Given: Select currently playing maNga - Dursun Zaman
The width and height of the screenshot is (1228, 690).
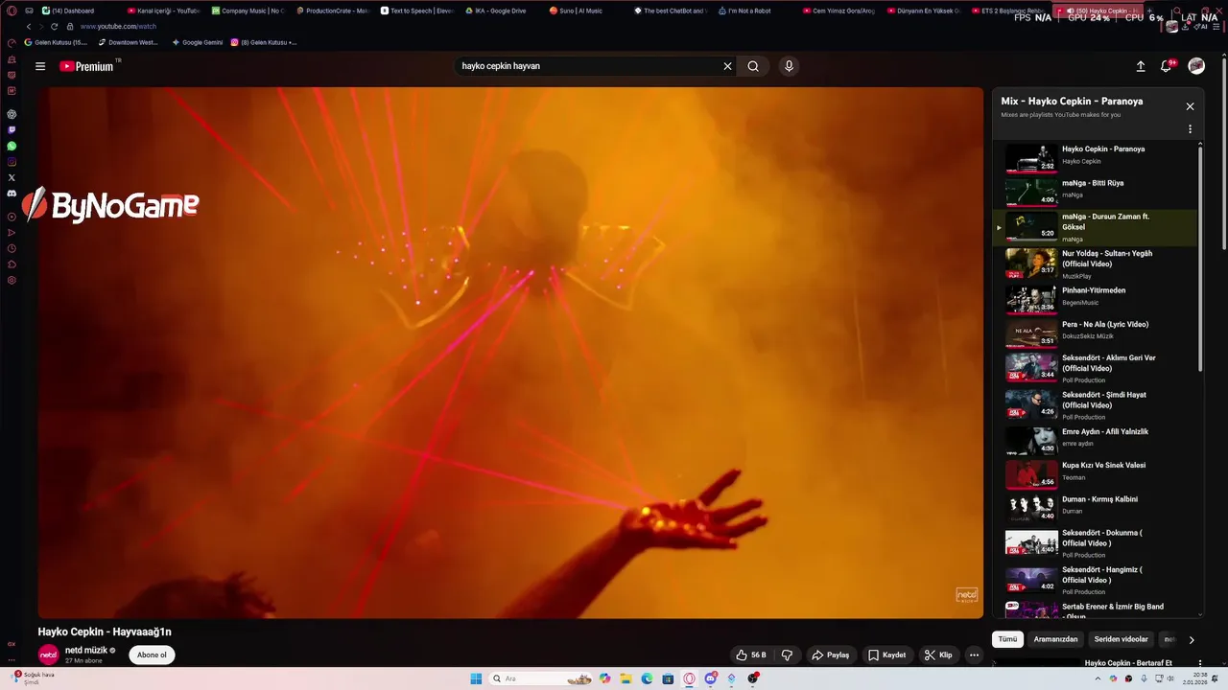Looking at the screenshot, I should (1097, 227).
